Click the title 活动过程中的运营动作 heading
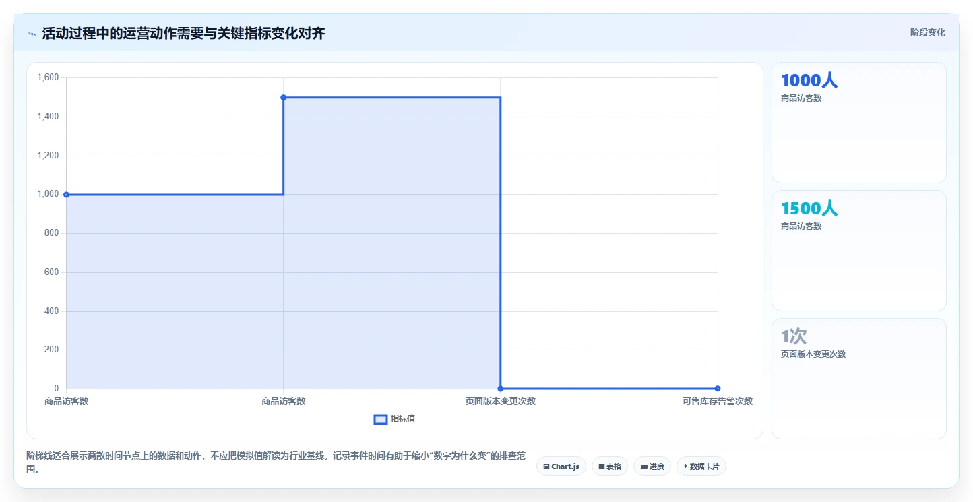This screenshot has width=973, height=502. pyautogui.click(x=183, y=34)
